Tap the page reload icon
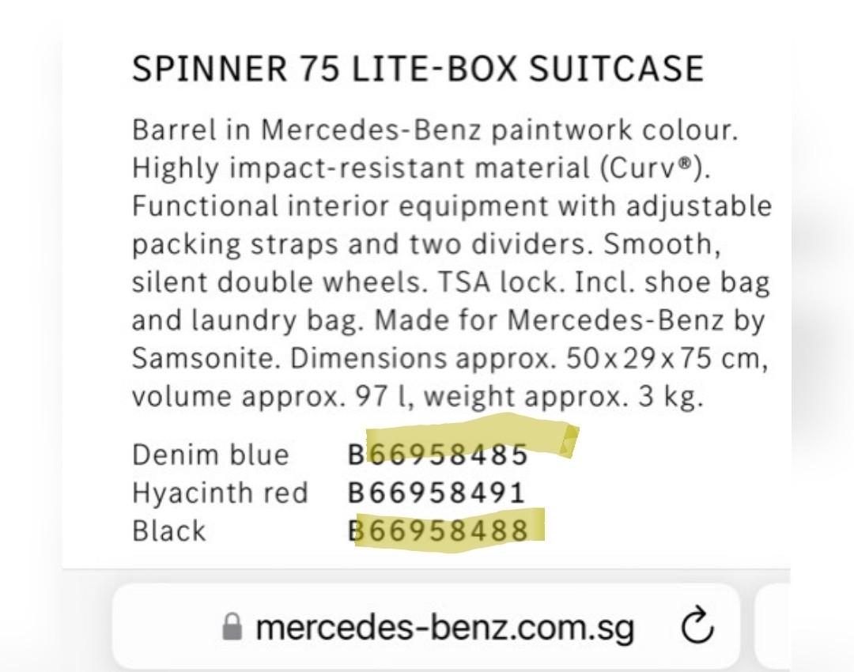Image resolution: width=854 pixels, height=672 pixels. pyautogui.click(x=696, y=627)
